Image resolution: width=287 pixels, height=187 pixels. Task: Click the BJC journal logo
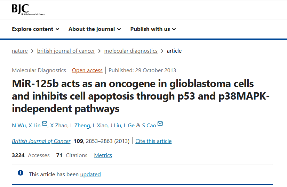[x=29, y=9]
